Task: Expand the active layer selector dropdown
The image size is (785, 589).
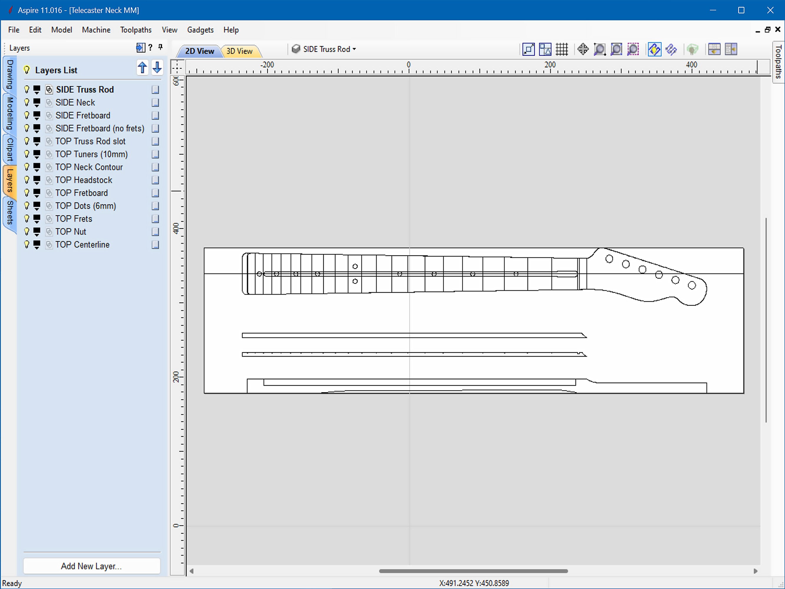Action: pos(355,49)
